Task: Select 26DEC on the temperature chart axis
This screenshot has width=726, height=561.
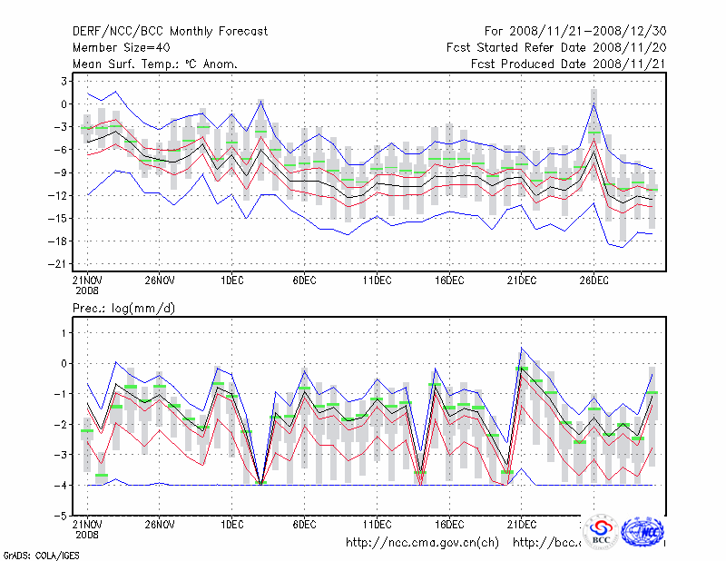Action: point(594,280)
